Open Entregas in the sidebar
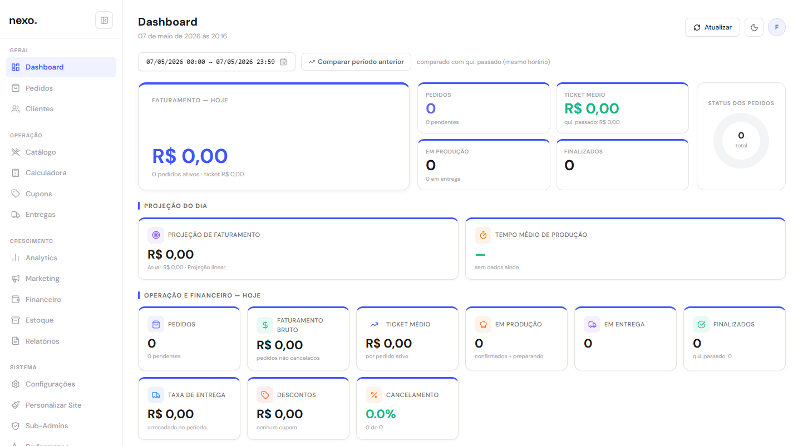This screenshot has width=793, height=446. coord(61,215)
